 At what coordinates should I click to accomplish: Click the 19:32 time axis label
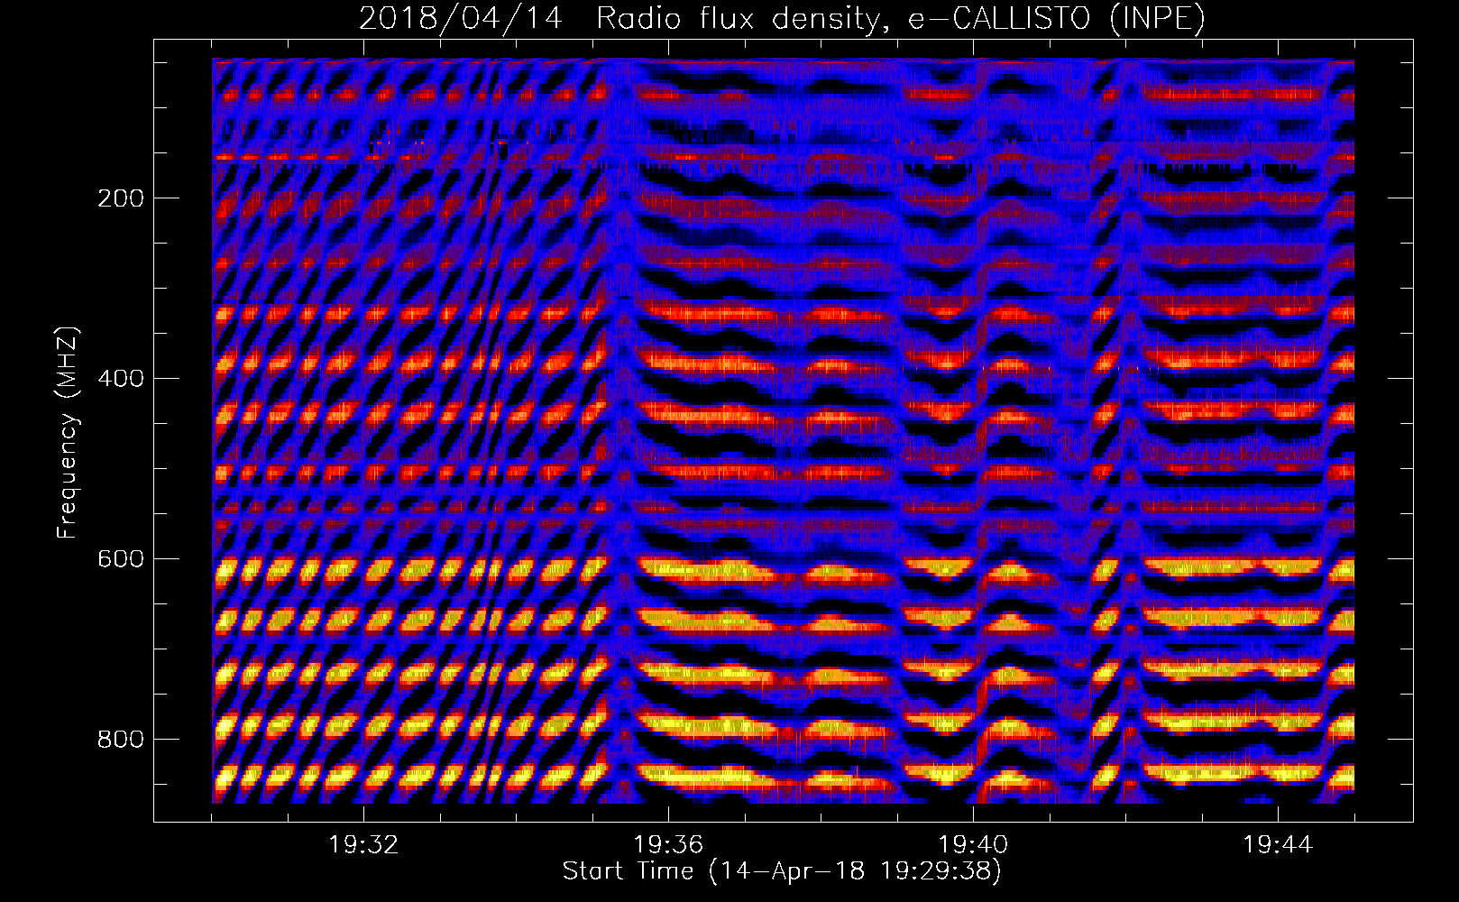click(x=363, y=845)
